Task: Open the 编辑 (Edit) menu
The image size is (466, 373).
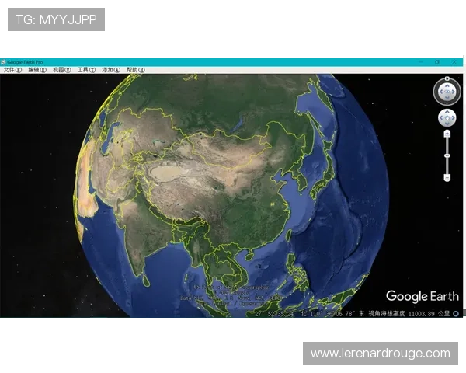Action: pos(37,70)
